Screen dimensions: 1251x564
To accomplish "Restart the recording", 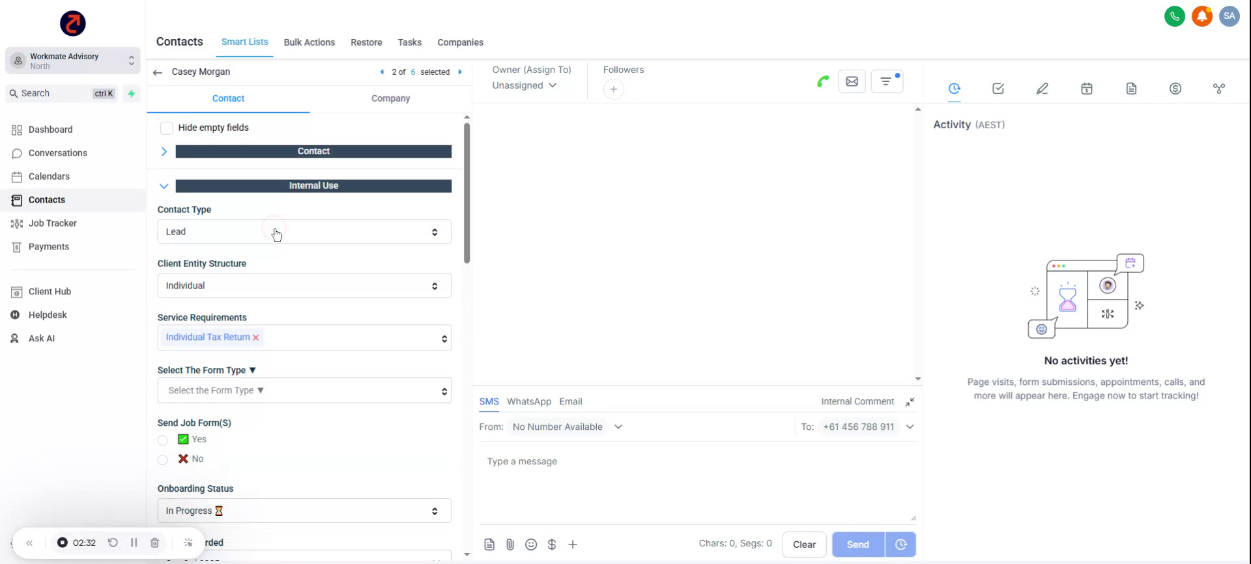I will point(113,543).
